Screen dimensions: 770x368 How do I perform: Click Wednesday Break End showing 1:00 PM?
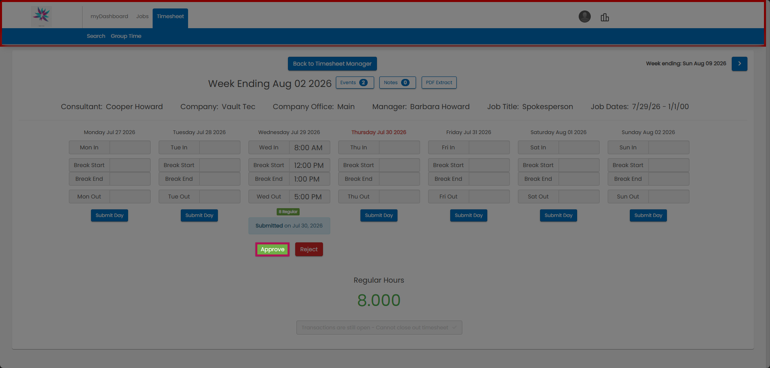click(x=309, y=179)
